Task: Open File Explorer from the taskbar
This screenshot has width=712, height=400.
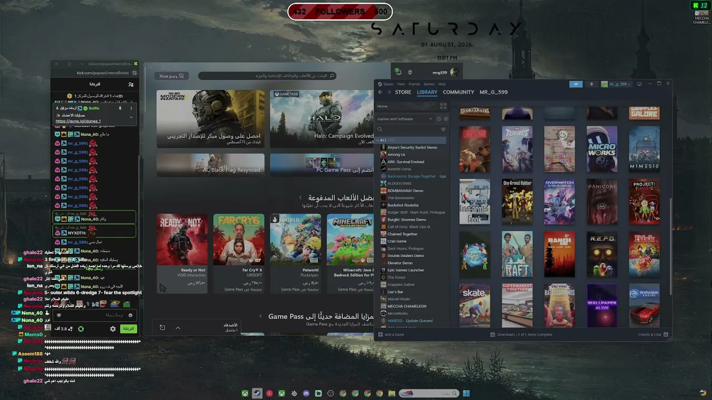Action: click(x=392, y=393)
